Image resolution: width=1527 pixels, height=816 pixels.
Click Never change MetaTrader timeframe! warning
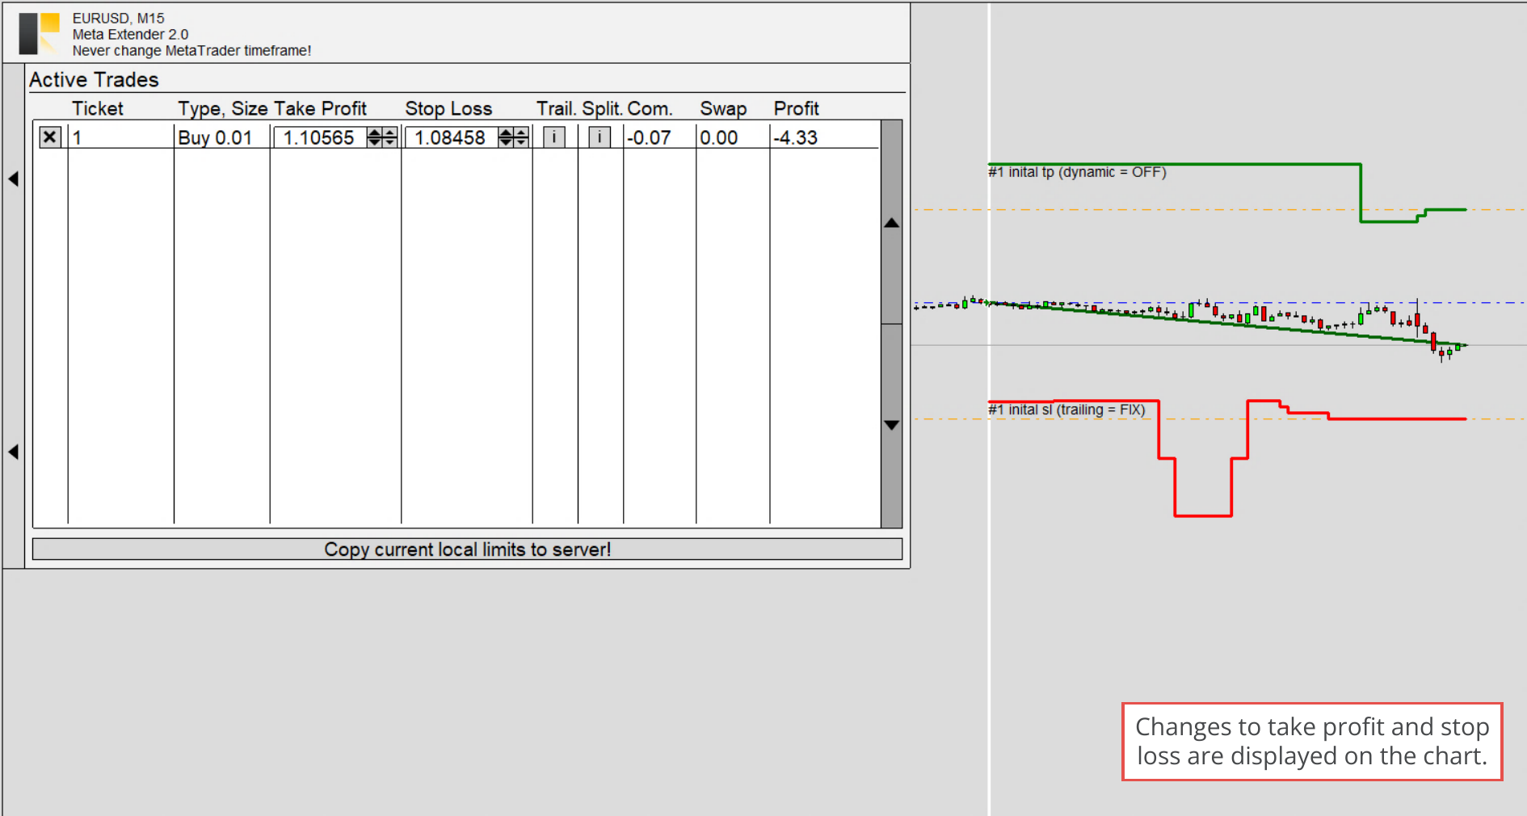(x=191, y=50)
